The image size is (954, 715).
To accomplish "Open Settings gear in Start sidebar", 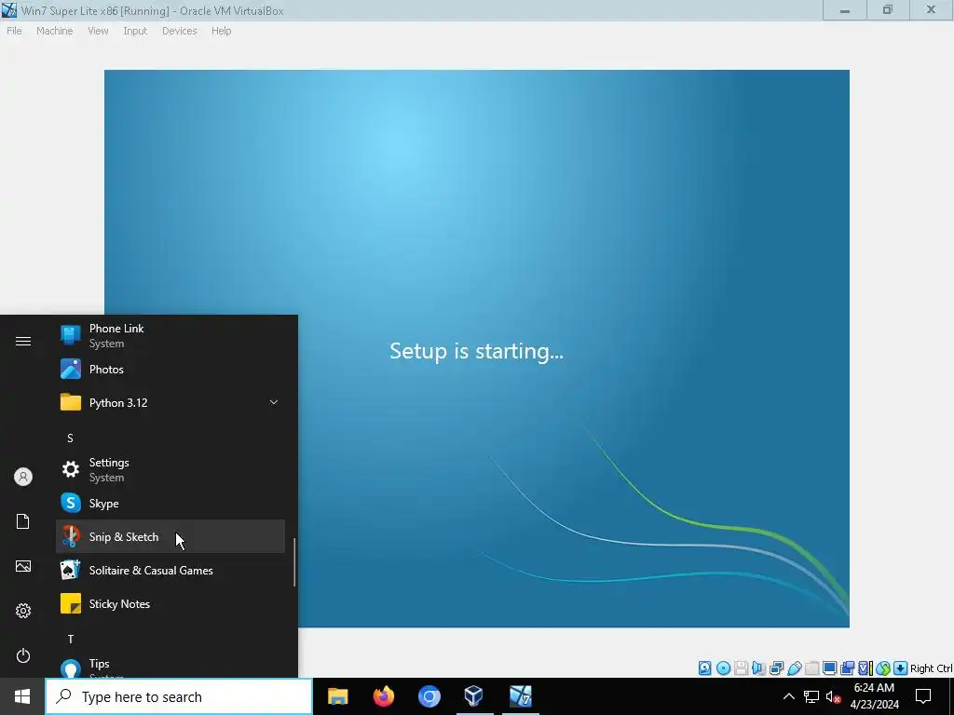I will tap(23, 611).
